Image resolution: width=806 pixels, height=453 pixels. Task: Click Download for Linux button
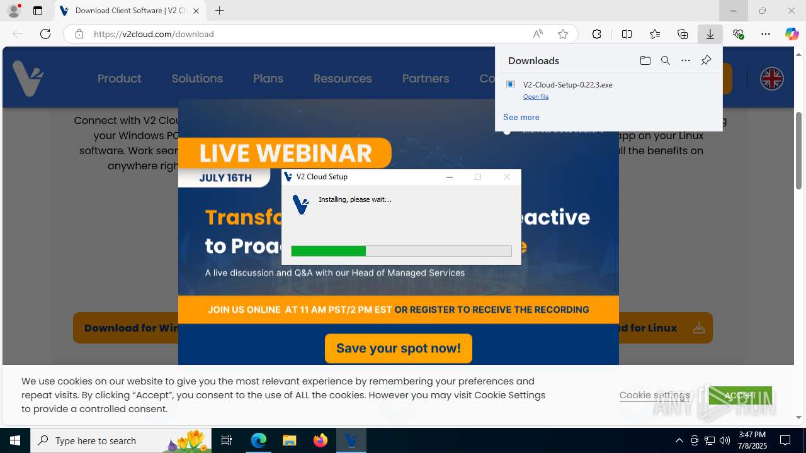coord(665,328)
